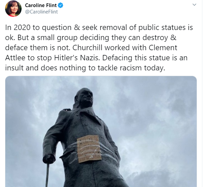Screen dimensions: 203x187
Task: Open Caroline Flint's profile avatar
Action: pos(13,8)
